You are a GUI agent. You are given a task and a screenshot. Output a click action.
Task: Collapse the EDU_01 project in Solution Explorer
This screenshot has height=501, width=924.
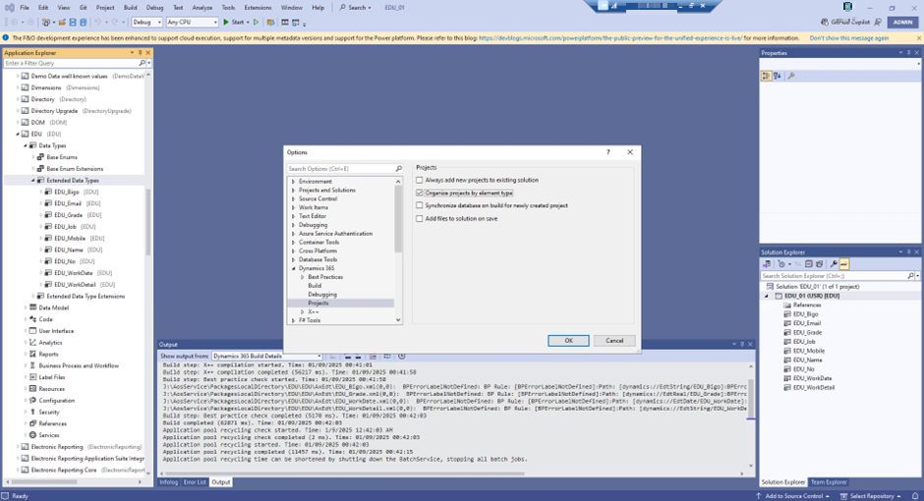pos(767,296)
